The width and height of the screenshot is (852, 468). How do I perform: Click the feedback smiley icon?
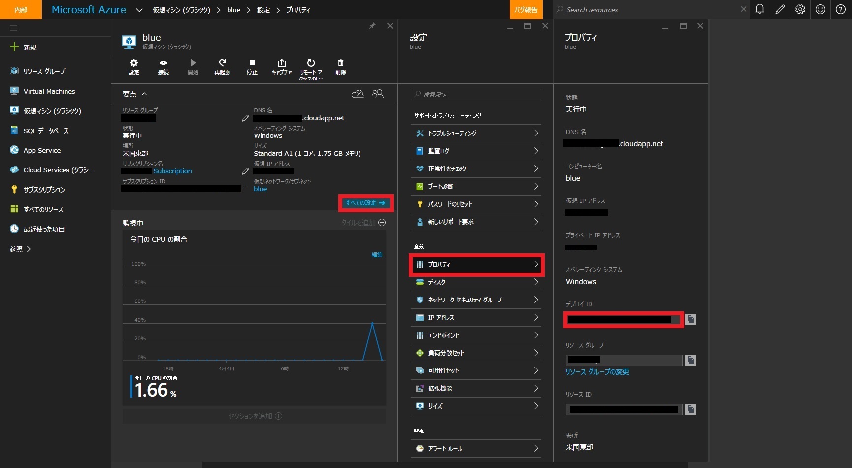820,9
